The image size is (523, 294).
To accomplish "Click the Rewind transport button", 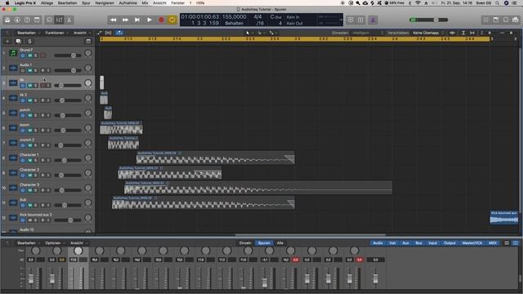I will pos(114,20).
